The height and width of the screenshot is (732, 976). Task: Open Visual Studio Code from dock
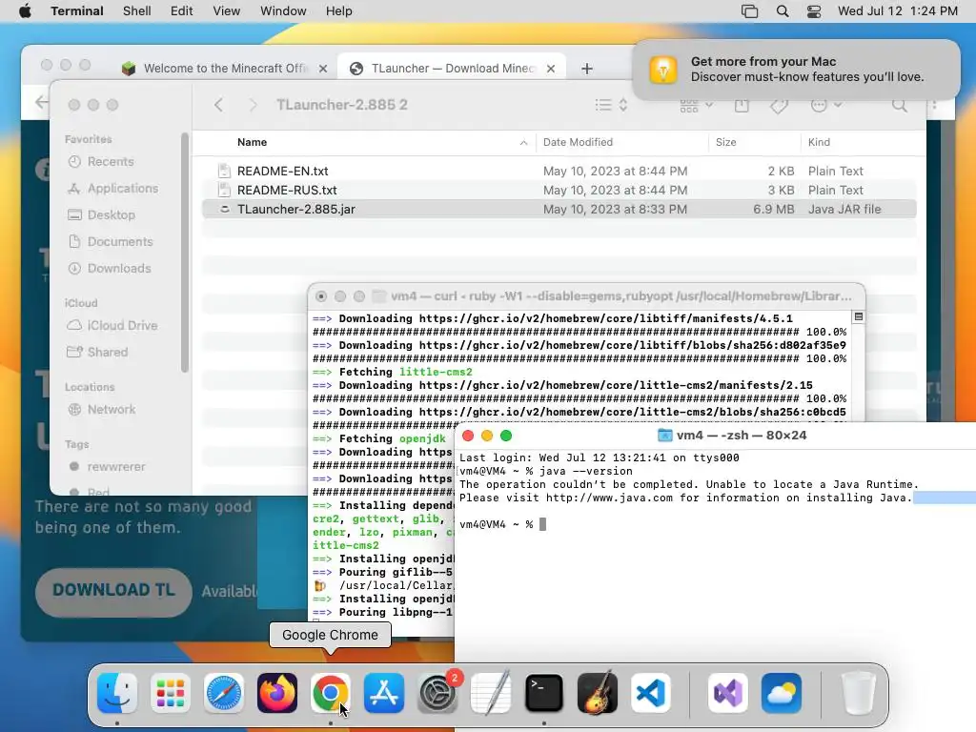(650, 693)
